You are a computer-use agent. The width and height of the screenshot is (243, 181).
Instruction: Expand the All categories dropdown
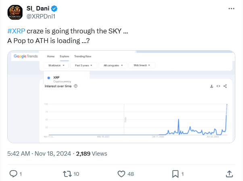pos(113,65)
